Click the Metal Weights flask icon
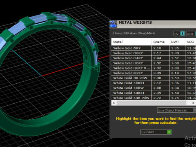This screenshot has width=196, height=147. (x=113, y=24)
